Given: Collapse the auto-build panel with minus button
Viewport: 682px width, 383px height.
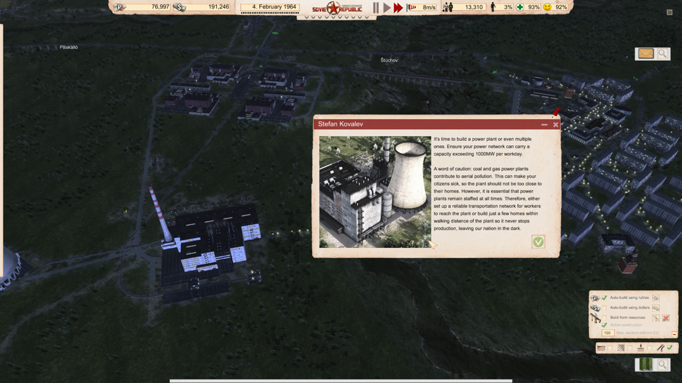Looking at the screenshot, I should coord(674,334).
